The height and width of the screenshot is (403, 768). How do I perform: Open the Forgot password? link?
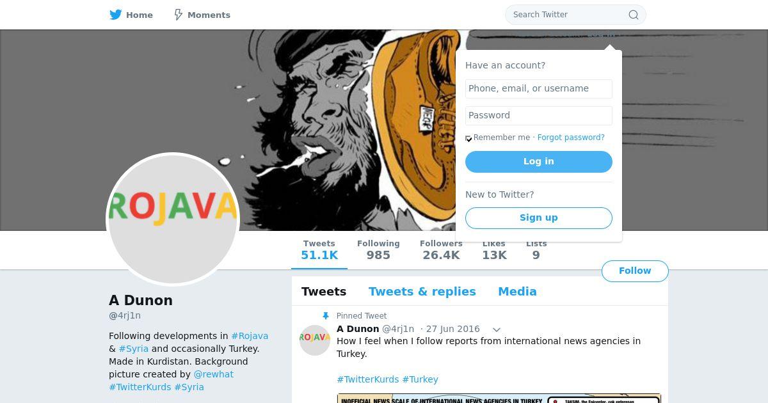point(571,138)
